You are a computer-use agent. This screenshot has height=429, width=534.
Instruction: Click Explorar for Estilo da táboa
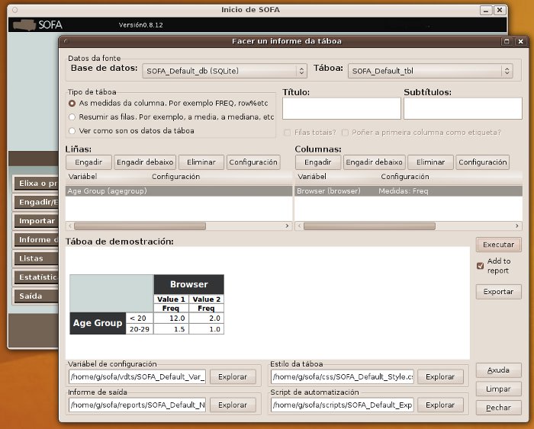pos(440,377)
